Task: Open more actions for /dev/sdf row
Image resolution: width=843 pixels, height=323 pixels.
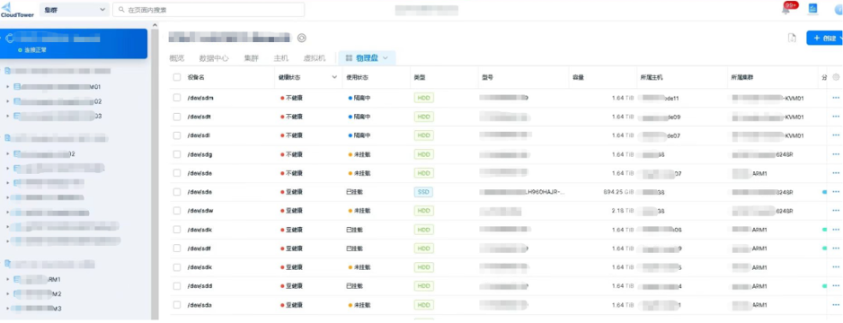Action: coord(836,249)
